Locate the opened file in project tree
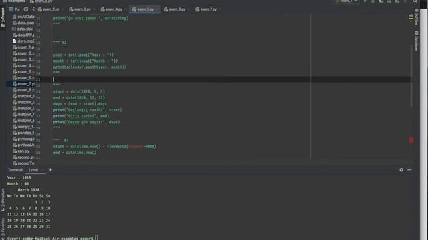This screenshot has width=428, height=240. 26,9
